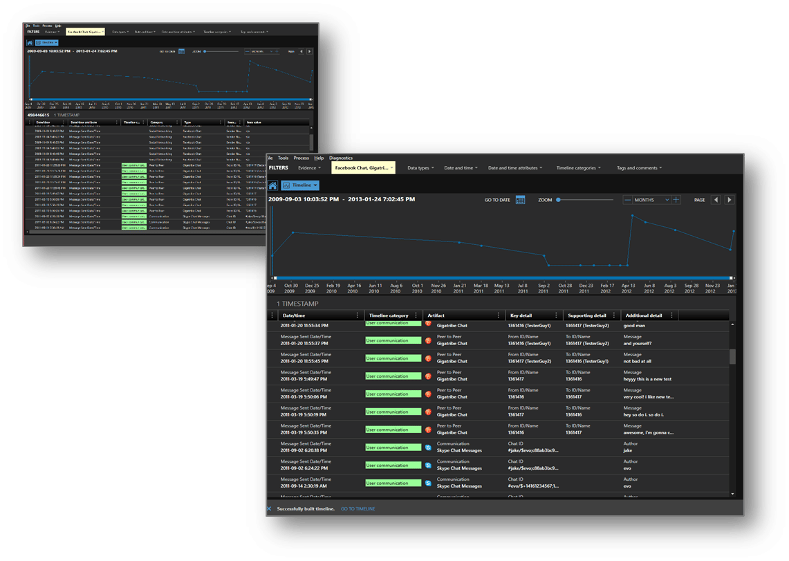Go to next timeline page arrow
Viewport: 789px width, 561px height.
tap(729, 200)
